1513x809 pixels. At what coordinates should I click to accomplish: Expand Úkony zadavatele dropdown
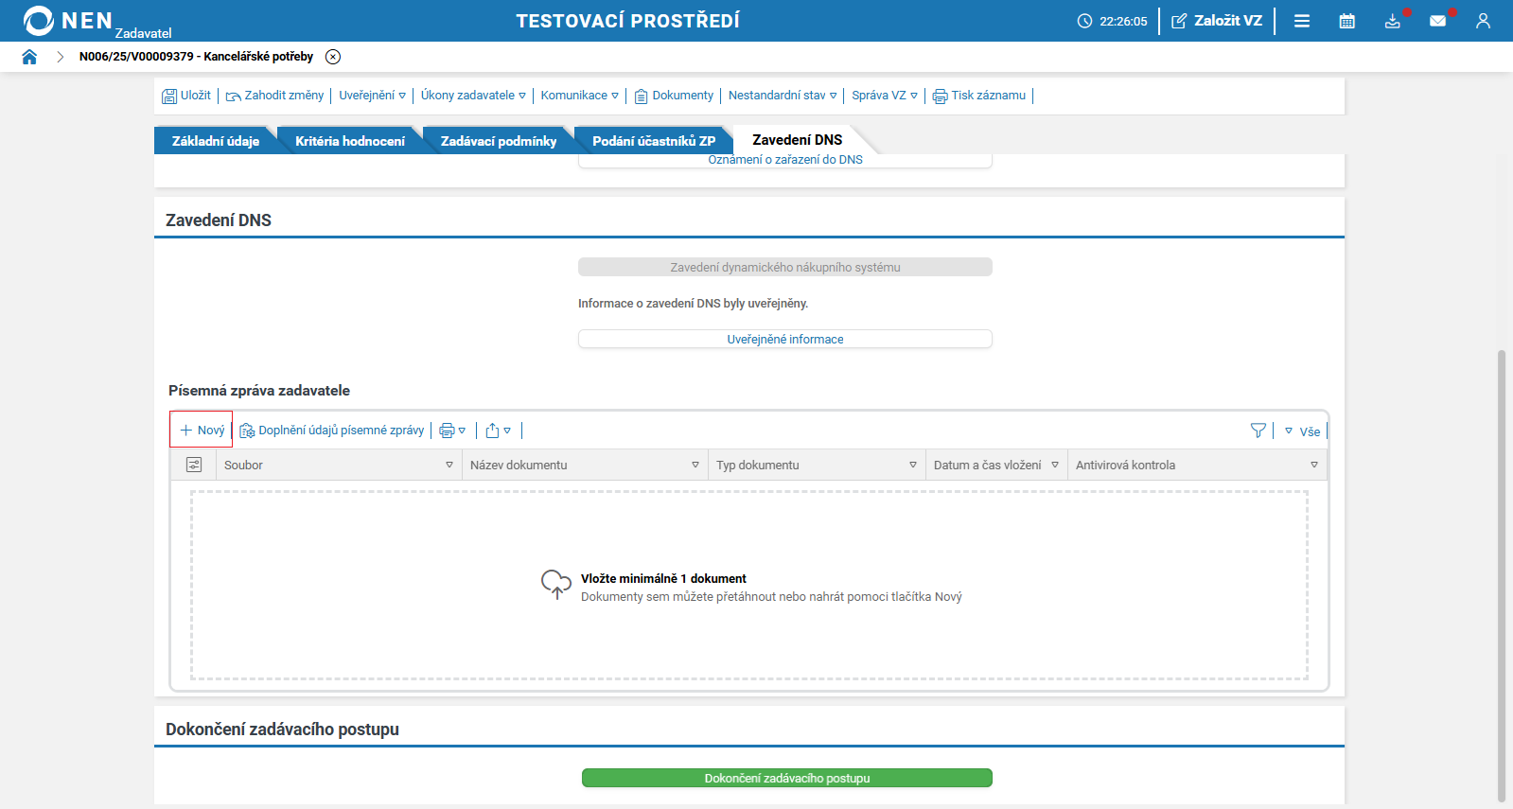(x=473, y=96)
